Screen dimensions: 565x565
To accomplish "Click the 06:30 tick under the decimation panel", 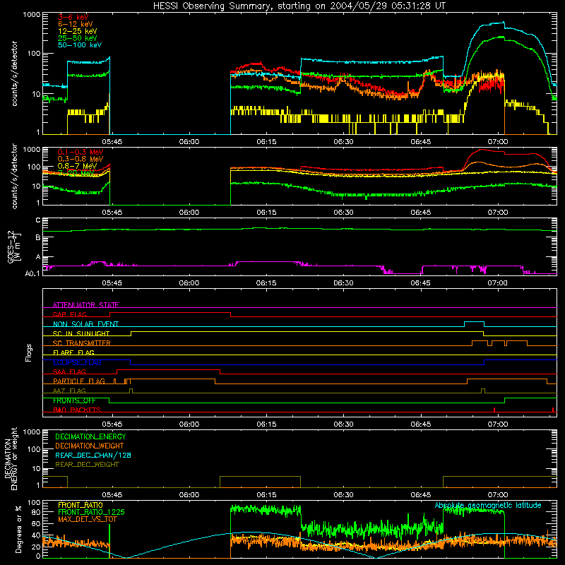I will pyautogui.click(x=343, y=495).
